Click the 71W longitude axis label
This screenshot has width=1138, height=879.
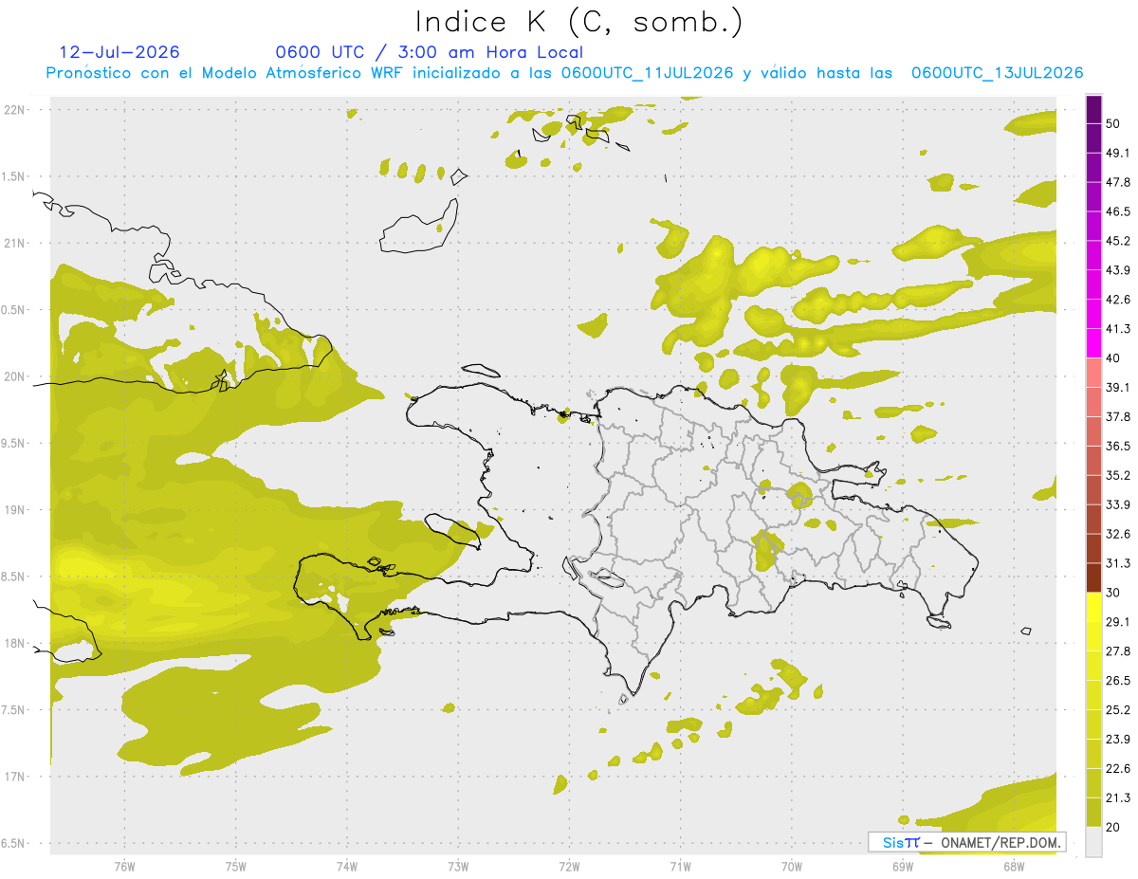click(x=680, y=866)
